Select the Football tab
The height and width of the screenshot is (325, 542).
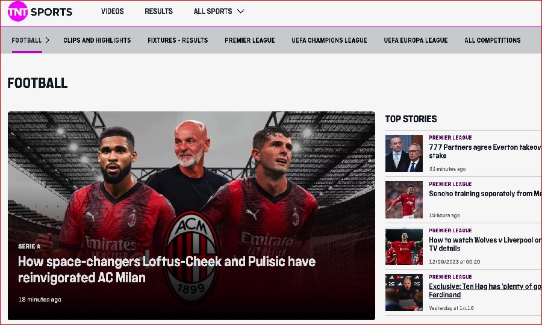[26, 40]
